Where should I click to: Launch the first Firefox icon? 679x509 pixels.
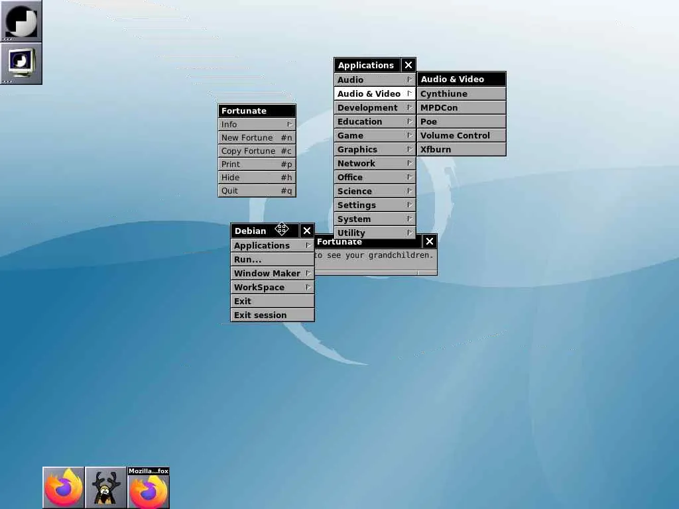tap(63, 487)
